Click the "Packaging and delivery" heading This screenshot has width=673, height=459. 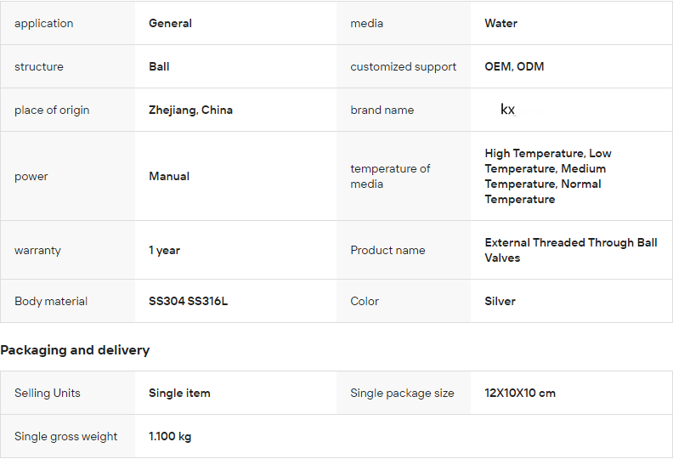[75, 350]
